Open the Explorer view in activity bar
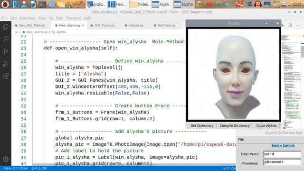Viewport: 304px width, 171px height. click(6, 27)
